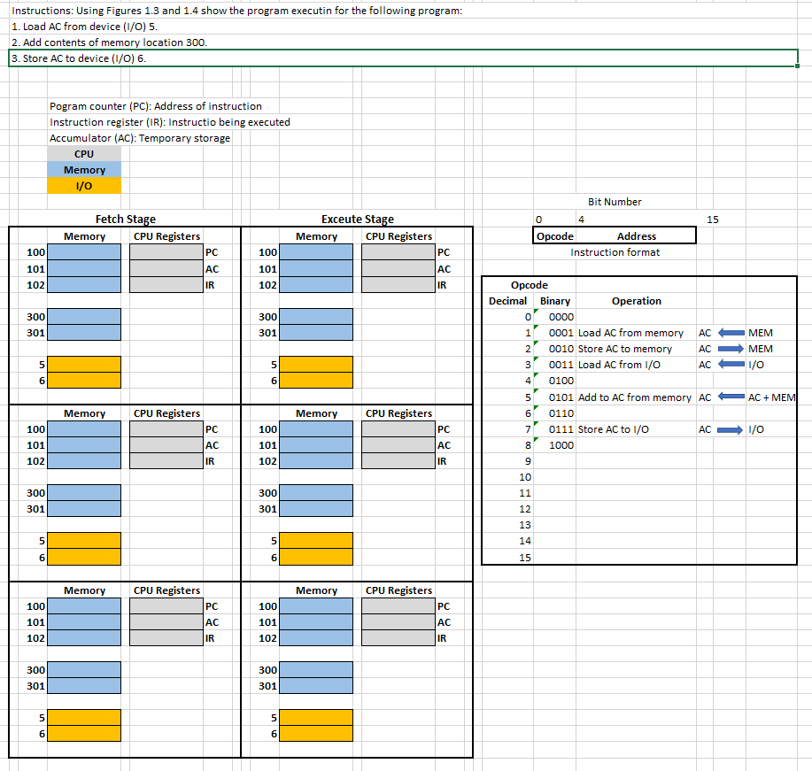Screen dimensions: 812x771
Task: Click the AC register cell in first Execute Stage
Action: (x=398, y=268)
